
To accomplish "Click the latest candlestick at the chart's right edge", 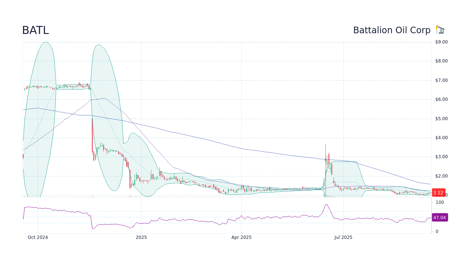I will (x=430, y=193).
